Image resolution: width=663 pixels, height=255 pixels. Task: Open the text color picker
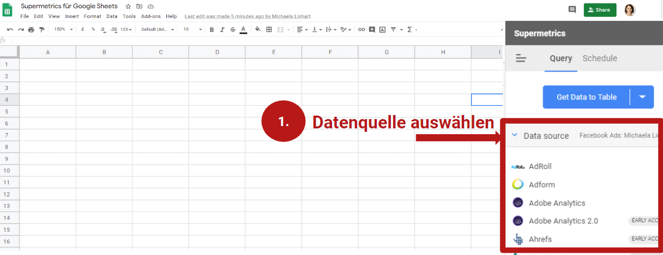point(243,30)
